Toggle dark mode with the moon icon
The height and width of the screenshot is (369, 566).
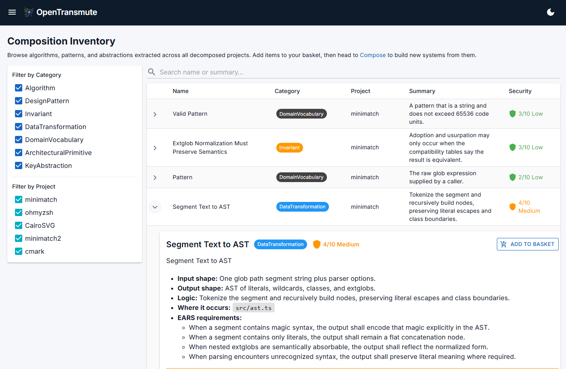[551, 12]
